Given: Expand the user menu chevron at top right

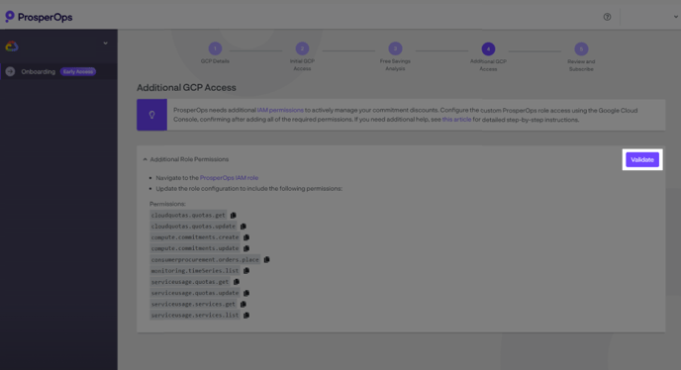Looking at the screenshot, I should pyautogui.click(x=676, y=17).
